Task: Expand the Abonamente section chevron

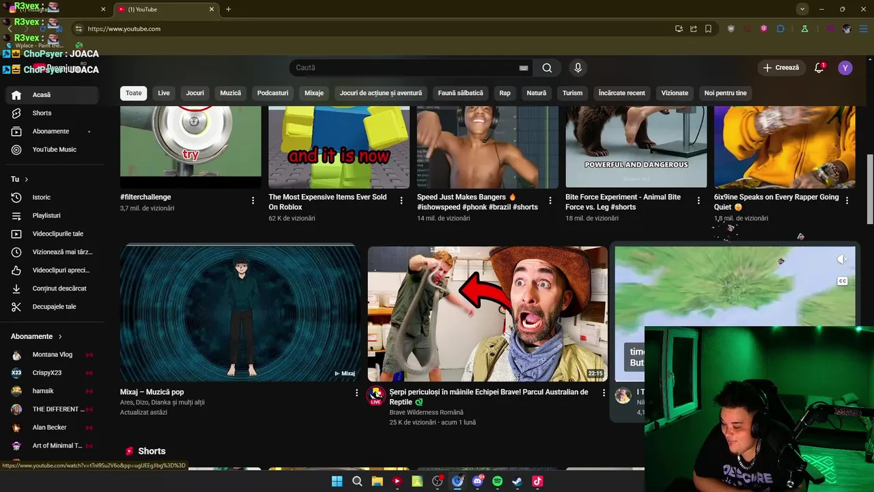Action: tap(60, 336)
